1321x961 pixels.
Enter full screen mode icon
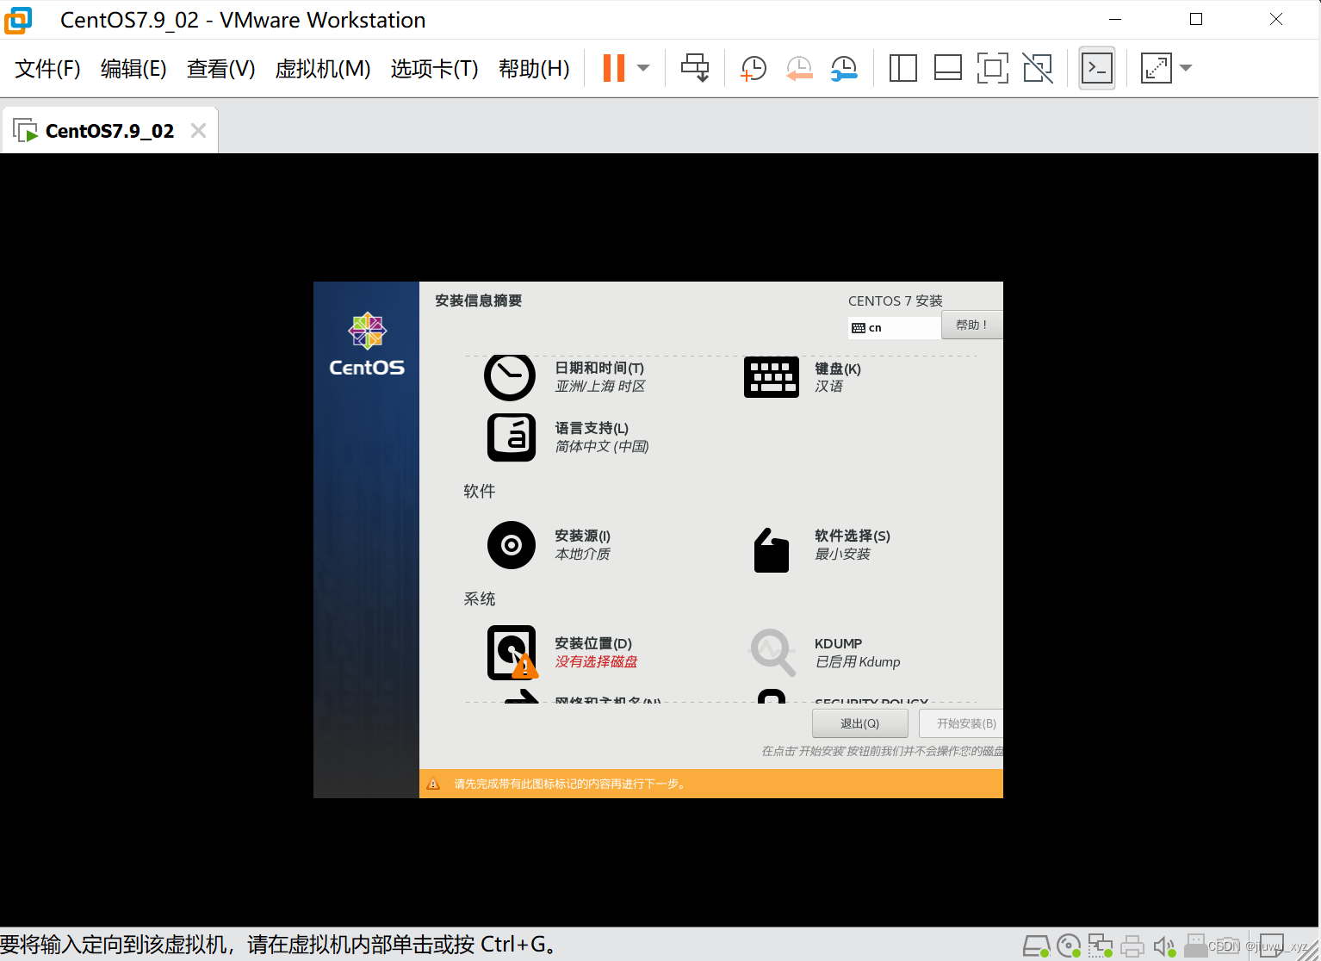coord(992,68)
